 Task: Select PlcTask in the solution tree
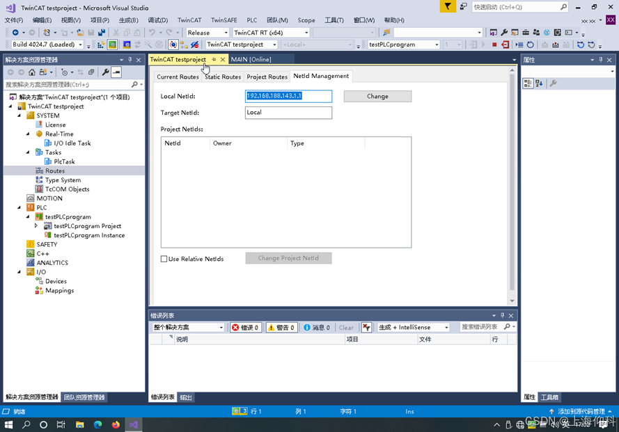pyautogui.click(x=64, y=161)
